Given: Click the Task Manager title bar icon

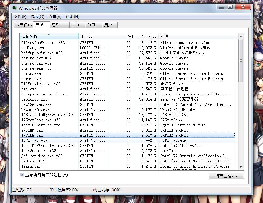Looking at the screenshot, I should [15, 8].
